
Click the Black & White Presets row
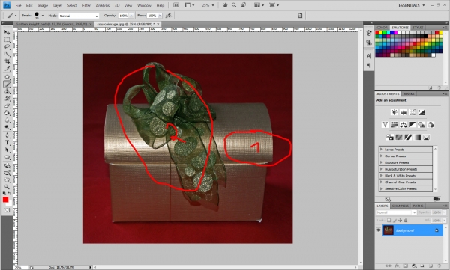click(406, 176)
